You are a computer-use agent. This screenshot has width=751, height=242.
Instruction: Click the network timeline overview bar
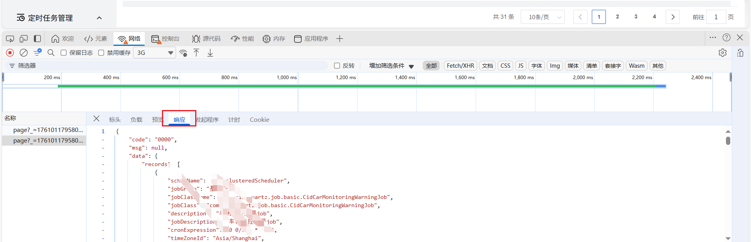point(362,86)
